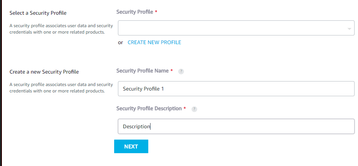Click the help icon beside Security Profile Description
Image resolution: width=358 pixels, height=166 pixels.
[x=194, y=109]
